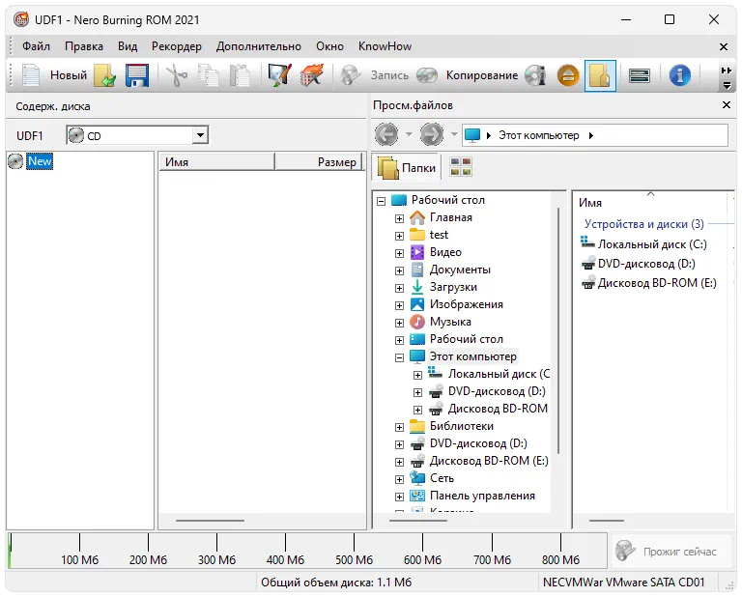Viewport: 742px width, 597px height.
Task: Click the folder tree horizontal scrollbar
Action: click(417, 521)
